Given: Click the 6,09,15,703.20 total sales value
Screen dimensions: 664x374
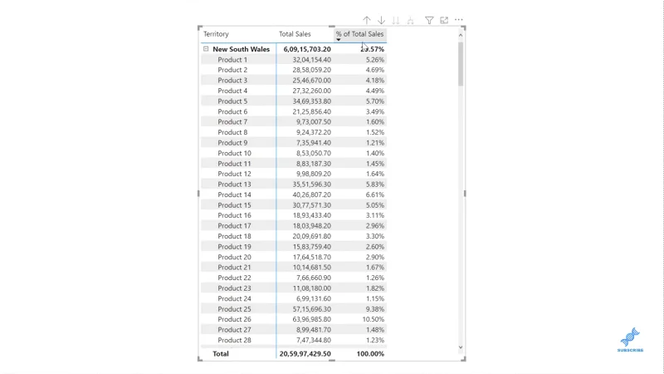Looking at the screenshot, I should point(307,49).
